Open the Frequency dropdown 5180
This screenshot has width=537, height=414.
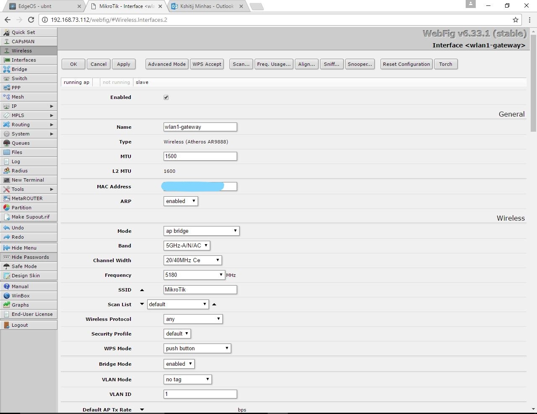click(194, 275)
